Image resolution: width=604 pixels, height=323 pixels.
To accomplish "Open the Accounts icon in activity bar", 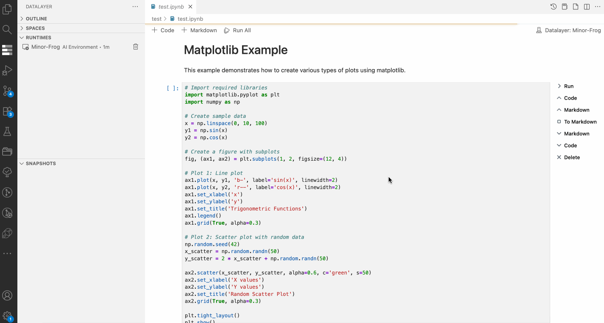I will pyautogui.click(x=7, y=295).
